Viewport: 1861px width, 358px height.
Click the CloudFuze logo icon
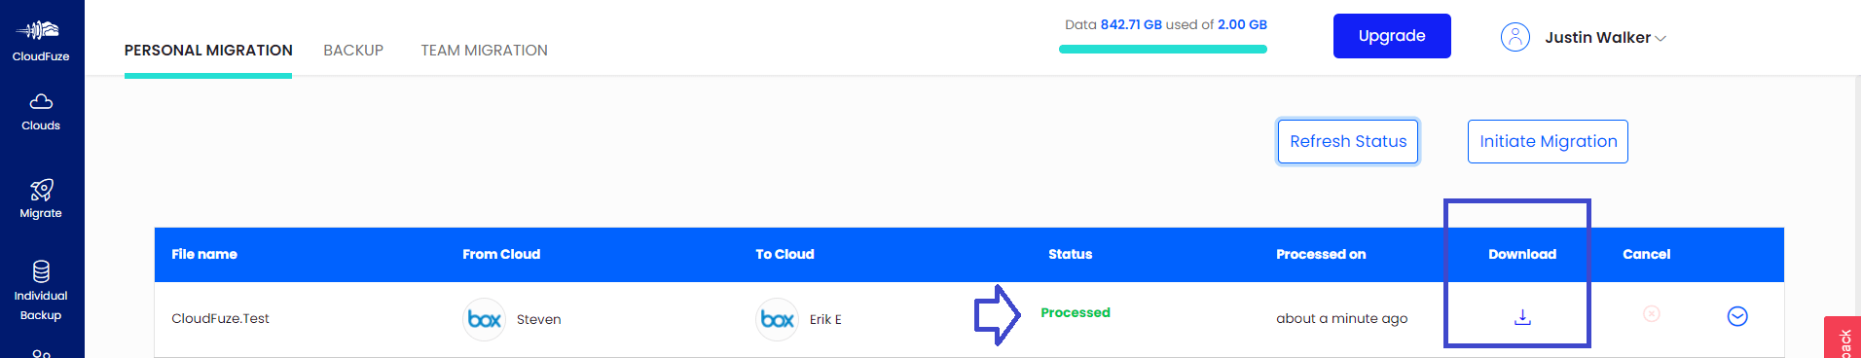click(x=38, y=30)
